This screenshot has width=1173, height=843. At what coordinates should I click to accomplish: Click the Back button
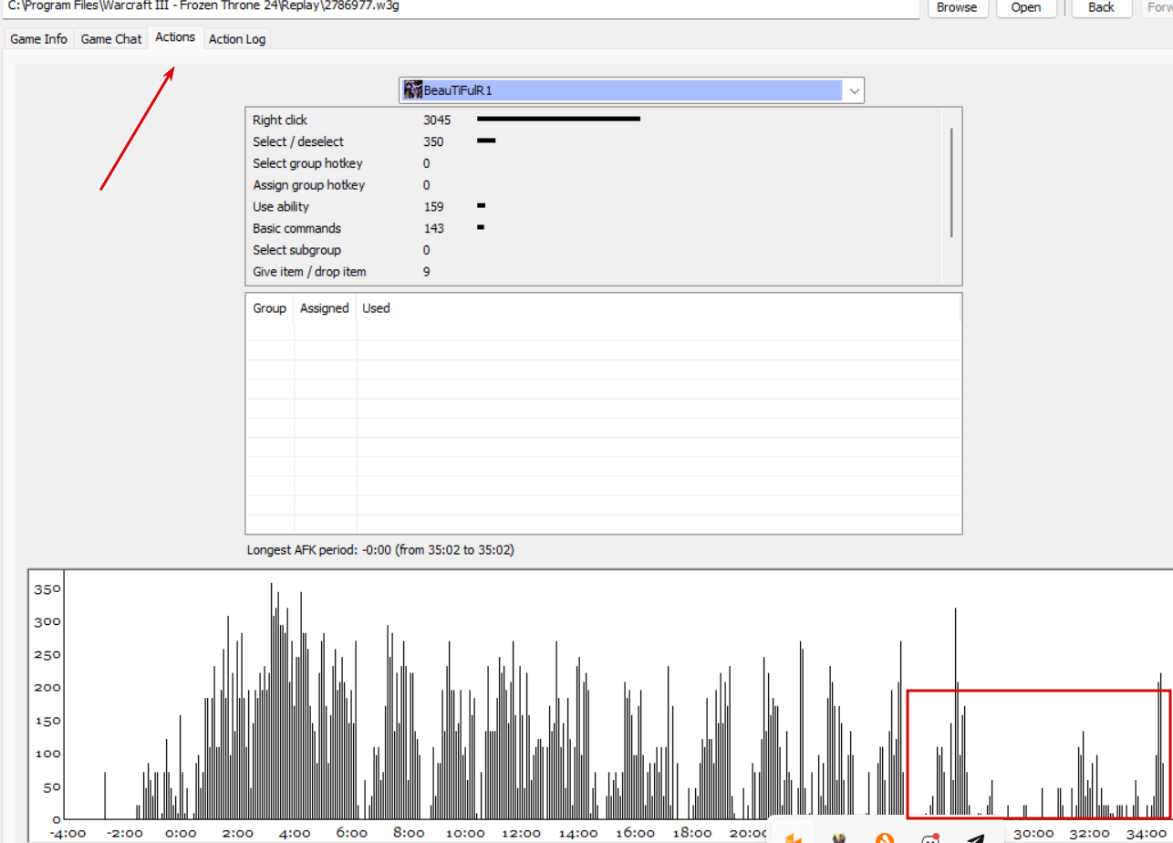tap(1101, 7)
